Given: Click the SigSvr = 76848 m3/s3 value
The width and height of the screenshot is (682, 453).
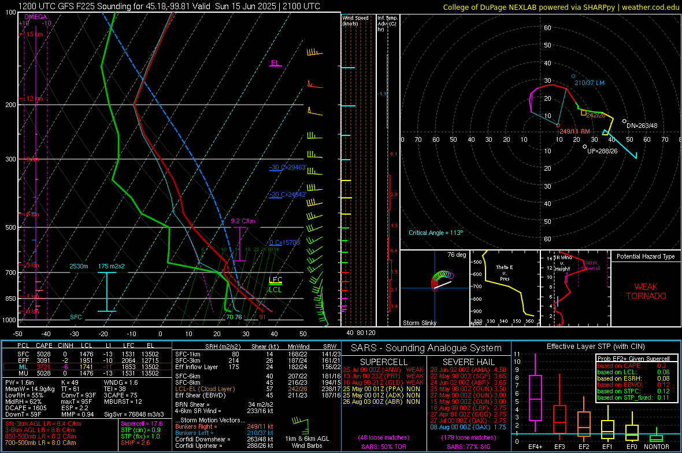Looking at the screenshot, I should click(x=134, y=414).
